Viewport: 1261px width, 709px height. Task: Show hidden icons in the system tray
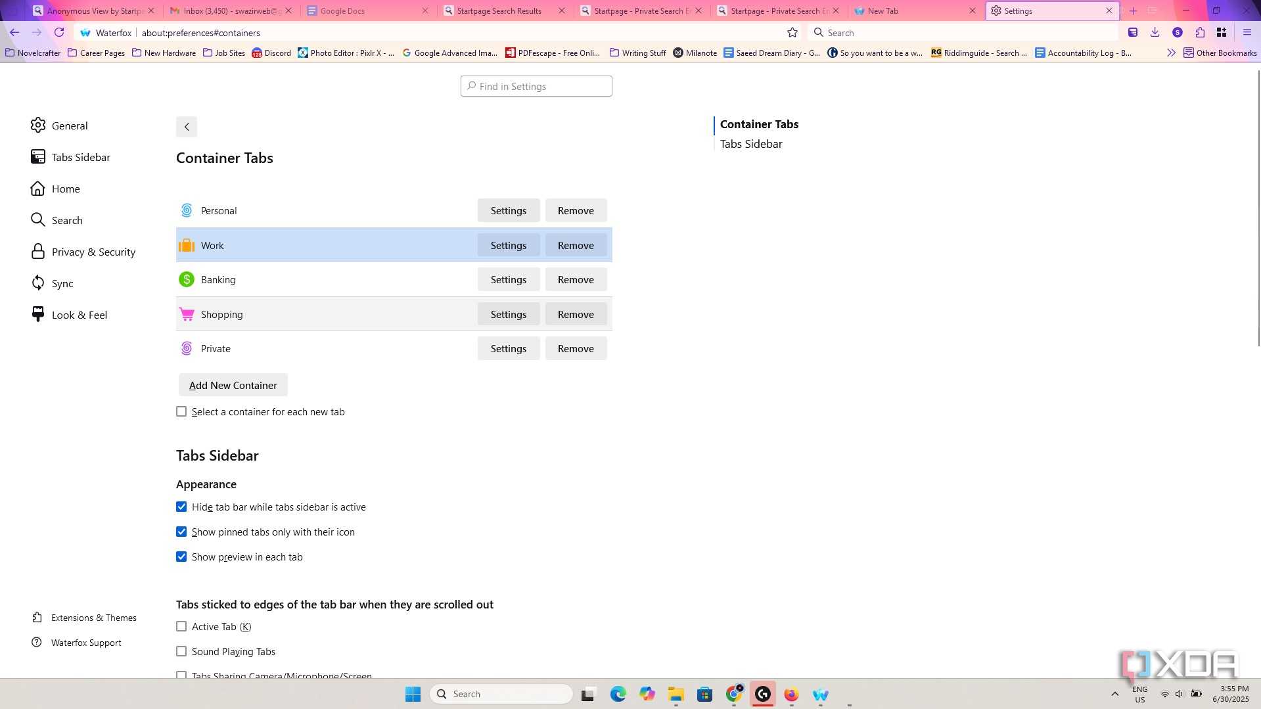point(1114,694)
